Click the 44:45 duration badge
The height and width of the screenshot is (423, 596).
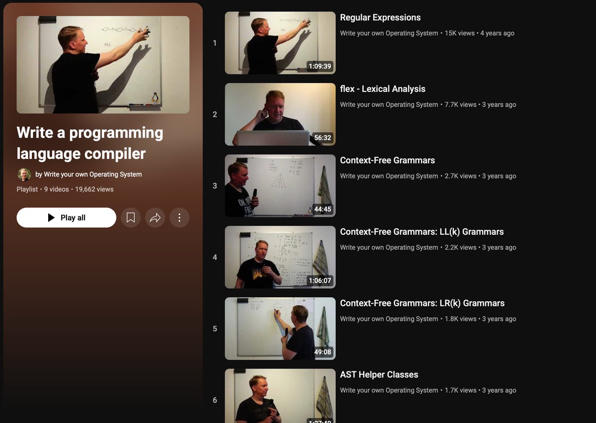(x=323, y=209)
